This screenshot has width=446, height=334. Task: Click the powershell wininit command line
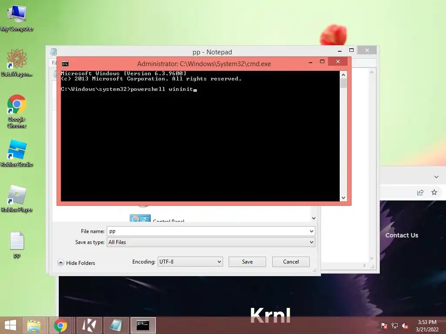(x=128, y=89)
